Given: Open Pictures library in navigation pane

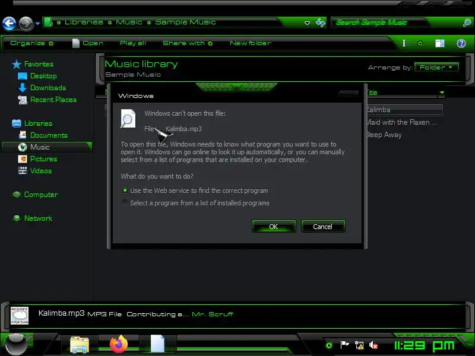Looking at the screenshot, I should (x=43, y=159).
